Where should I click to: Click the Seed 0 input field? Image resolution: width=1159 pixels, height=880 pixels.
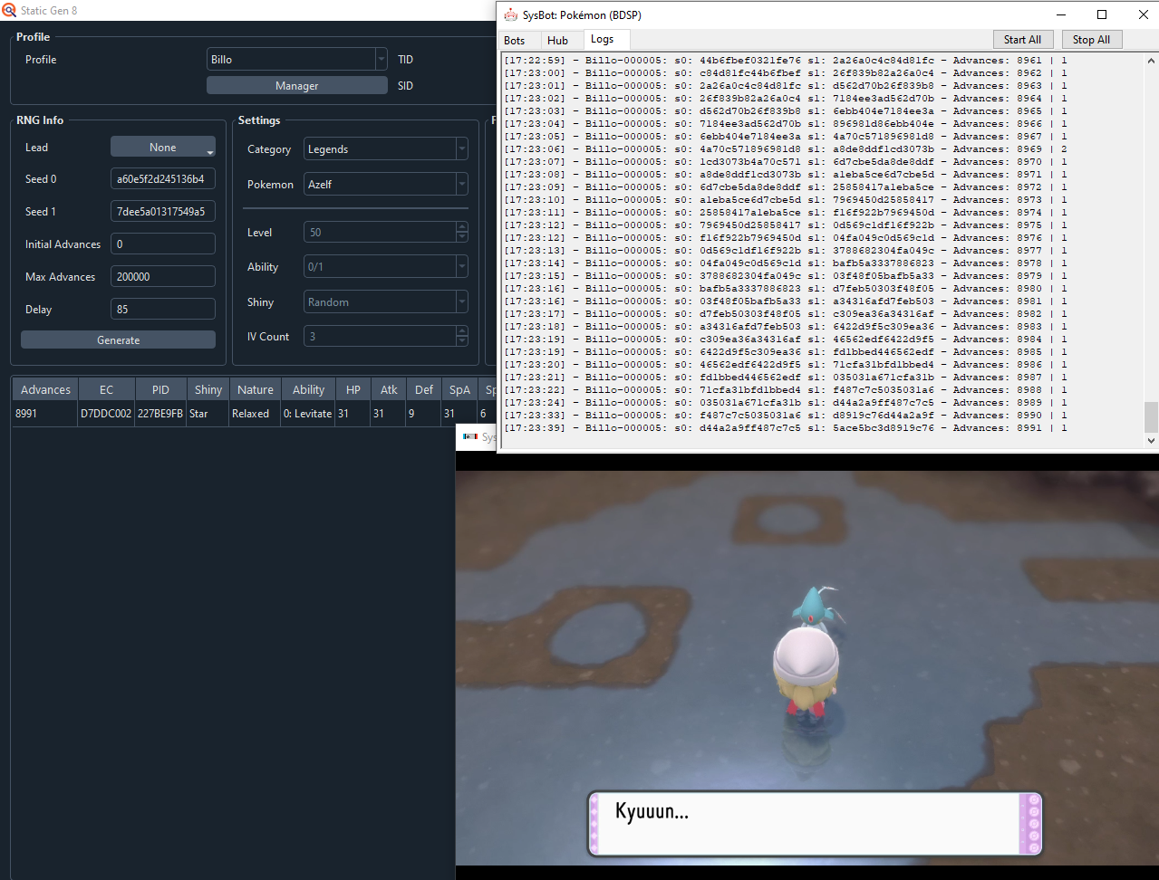click(163, 179)
